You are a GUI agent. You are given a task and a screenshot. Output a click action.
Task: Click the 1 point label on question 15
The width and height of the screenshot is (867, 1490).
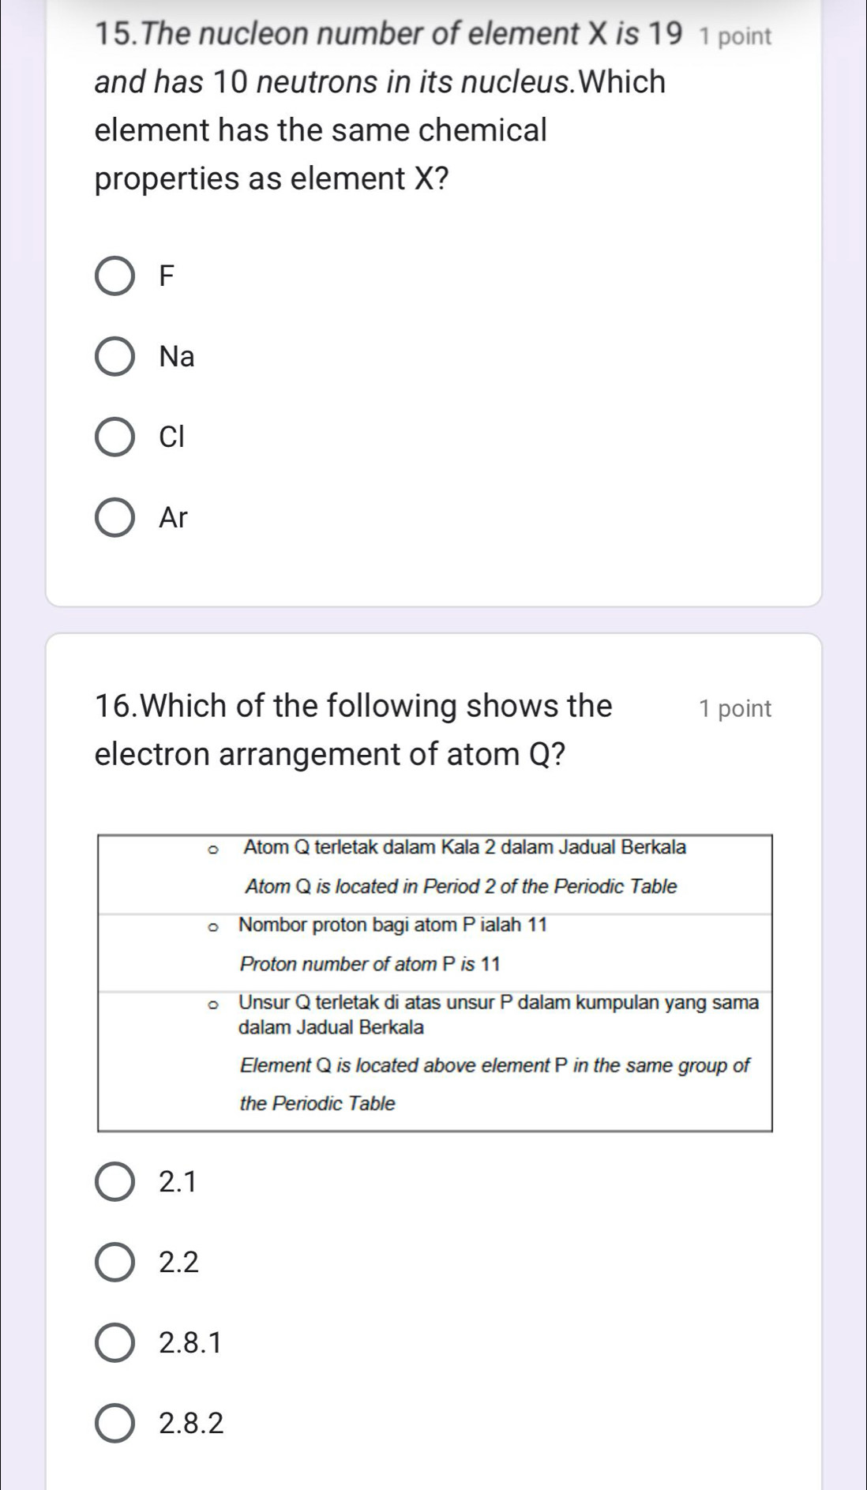(x=730, y=33)
